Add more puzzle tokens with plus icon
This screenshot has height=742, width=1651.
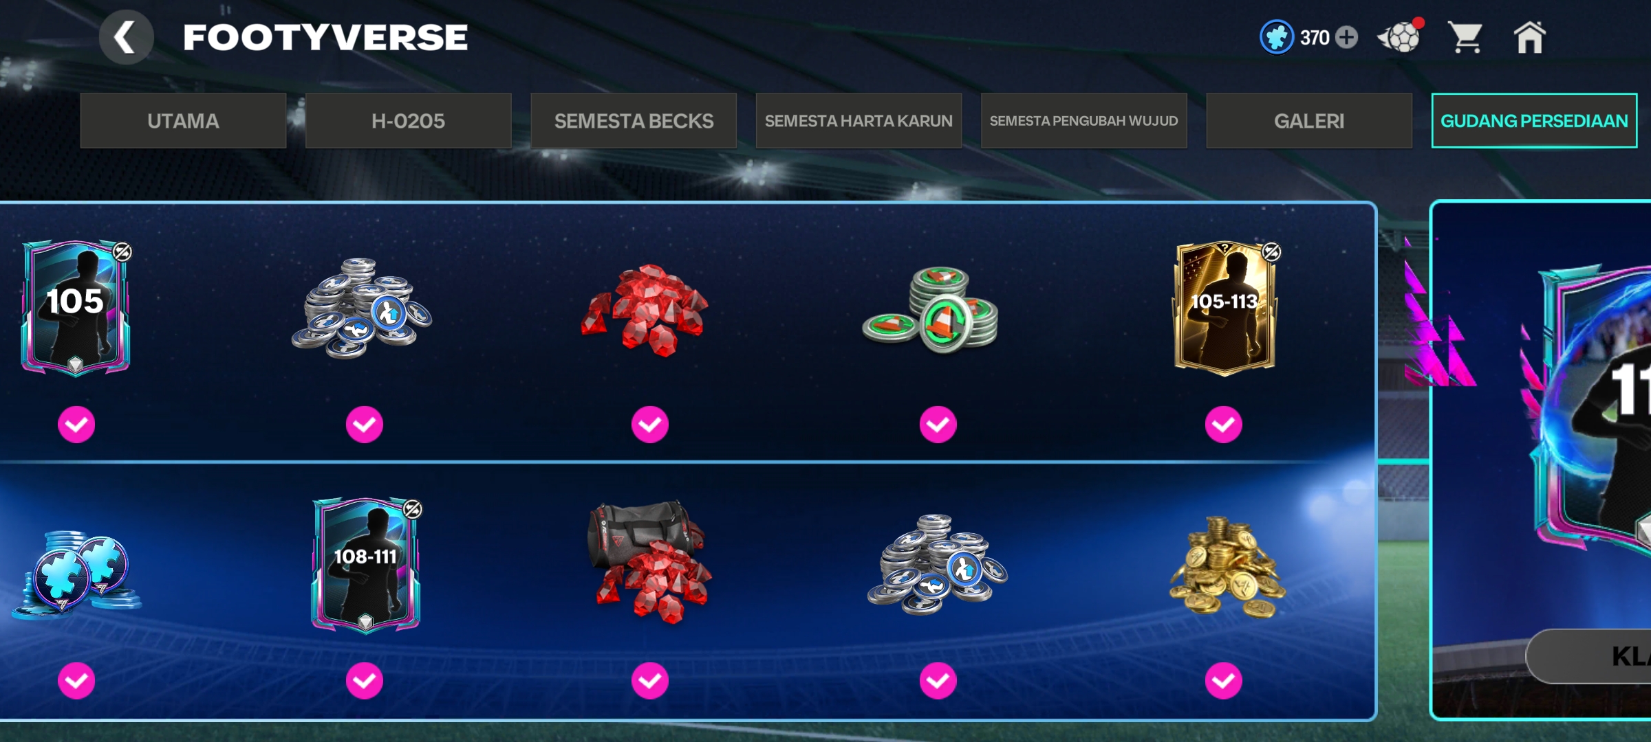[x=1347, y=37]
